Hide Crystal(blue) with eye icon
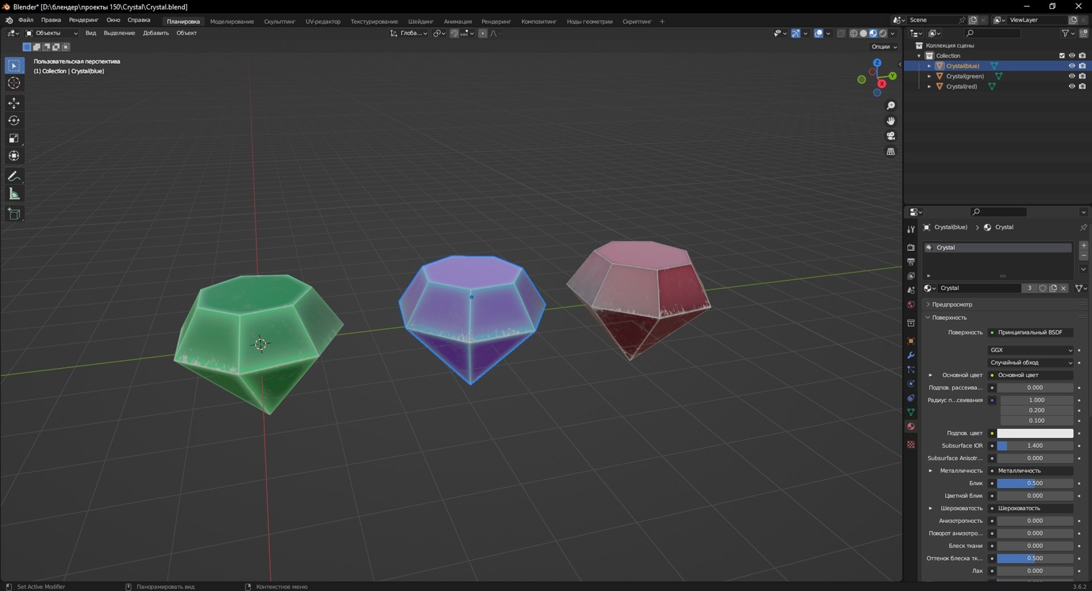The width and height of the screenshot is (1092, 591). pos(1072,66)
